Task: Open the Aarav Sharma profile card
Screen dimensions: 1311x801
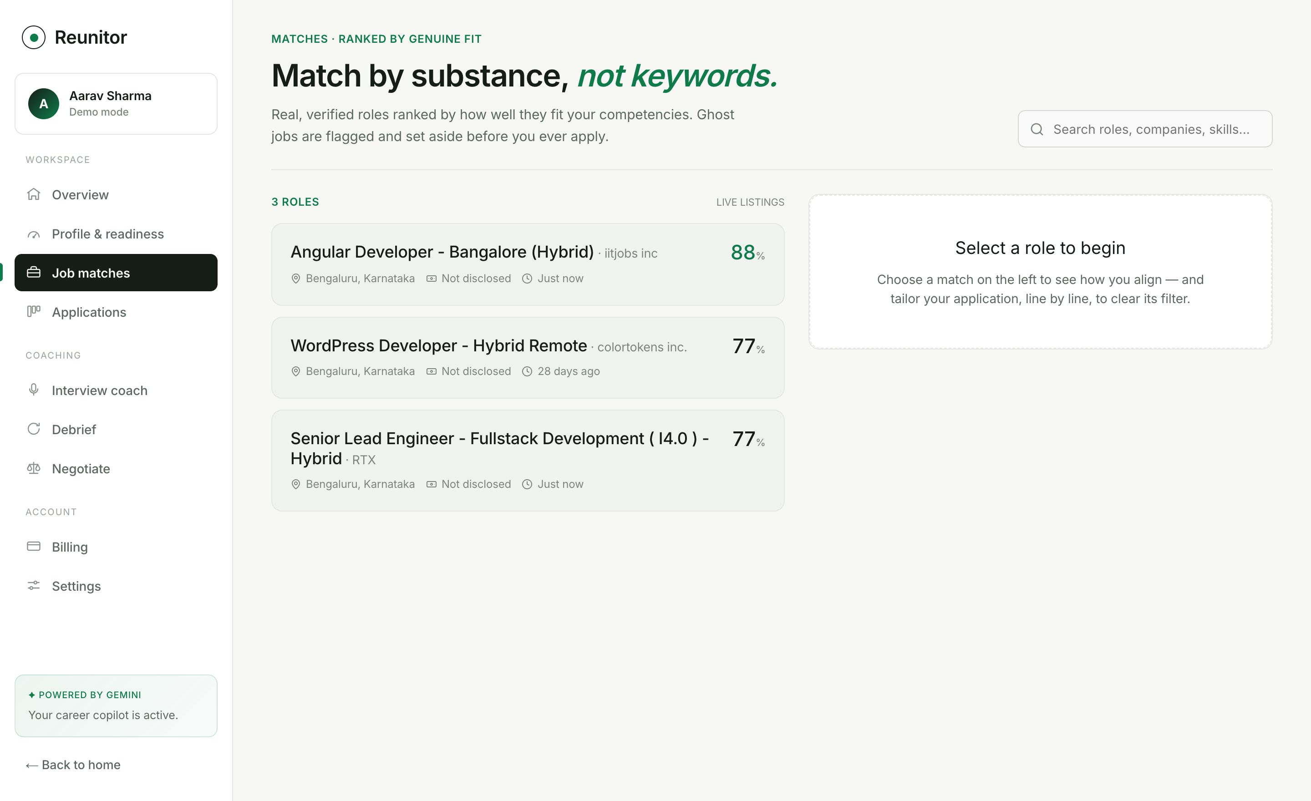Action: [x=116, y=104]
